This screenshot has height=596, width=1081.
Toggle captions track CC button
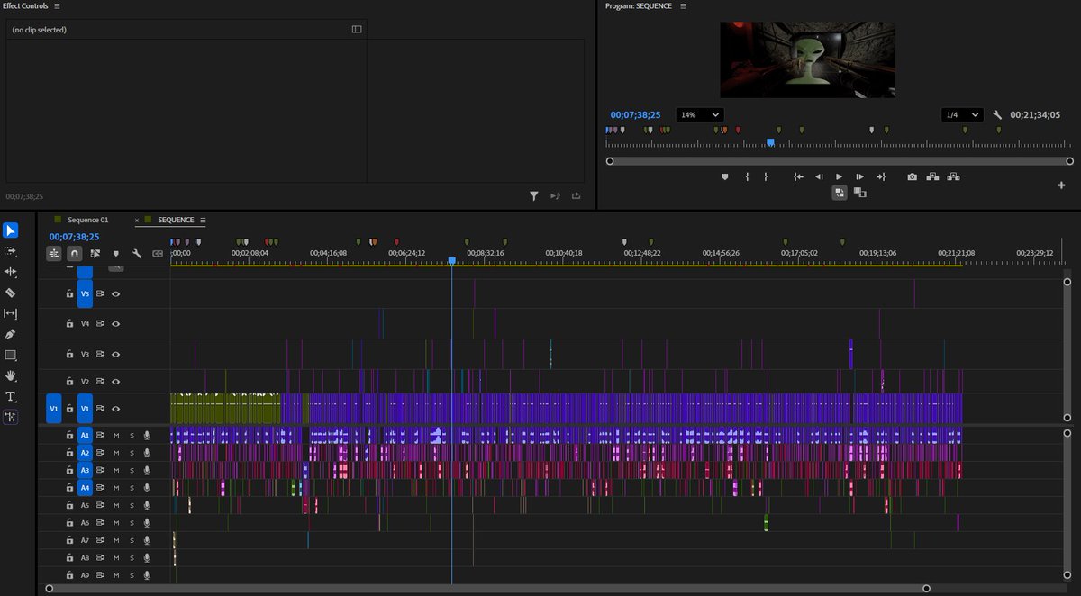158,254
